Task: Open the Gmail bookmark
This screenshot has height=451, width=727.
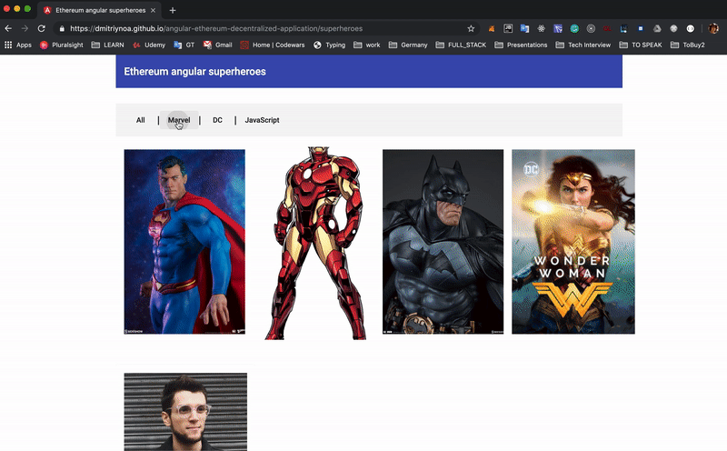Action: 217,45
